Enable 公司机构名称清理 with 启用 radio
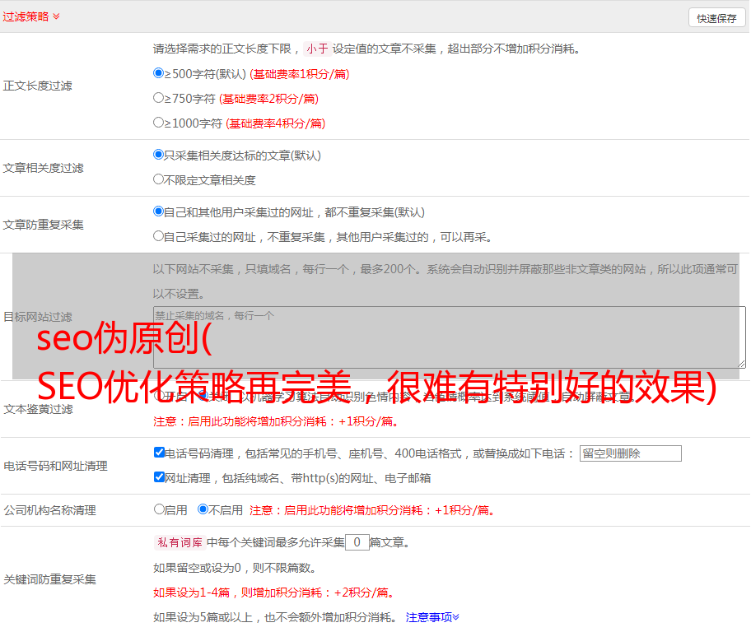 click(160, 509)
